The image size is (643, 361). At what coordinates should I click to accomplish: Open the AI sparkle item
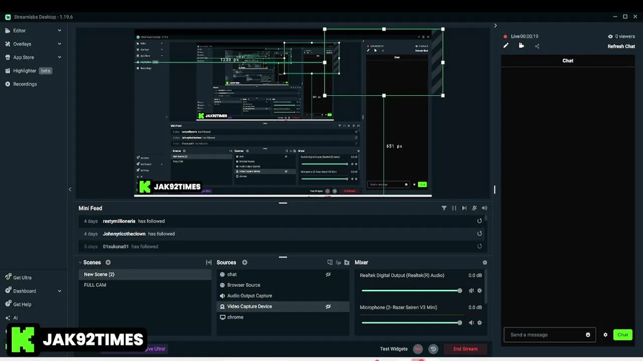tap(11, 318)
